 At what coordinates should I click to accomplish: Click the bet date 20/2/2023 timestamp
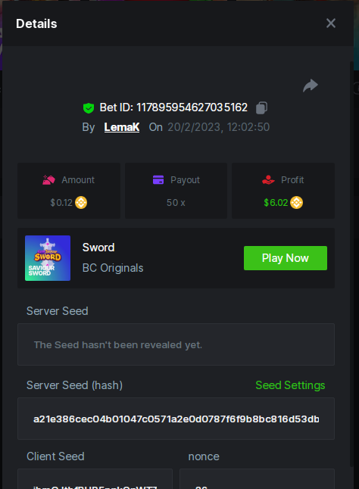click(218, 127)
